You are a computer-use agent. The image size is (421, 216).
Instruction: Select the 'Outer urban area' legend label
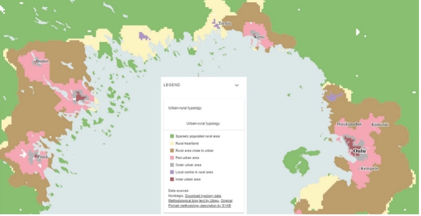pos(188,165)
